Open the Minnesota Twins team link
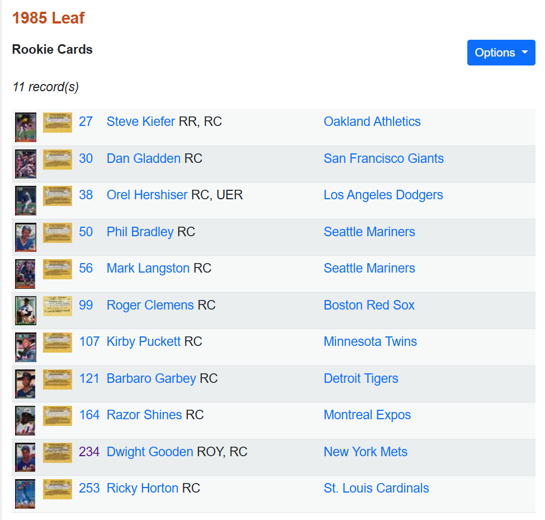 (370, 341)
